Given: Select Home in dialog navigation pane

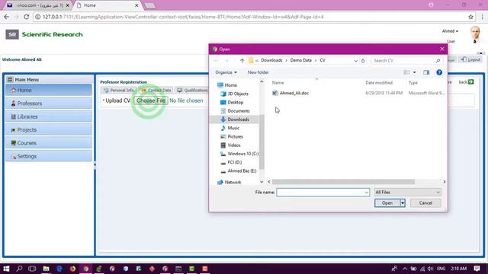Looking at the screenshot, I should click(x=230, y=85).
